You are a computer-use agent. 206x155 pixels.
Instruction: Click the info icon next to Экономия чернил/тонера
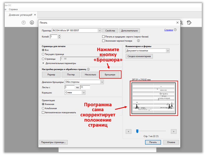click(138, 41)
